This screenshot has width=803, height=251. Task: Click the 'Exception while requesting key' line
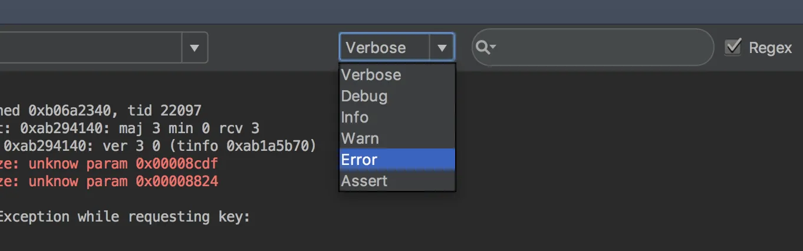[x=124, y=217]
